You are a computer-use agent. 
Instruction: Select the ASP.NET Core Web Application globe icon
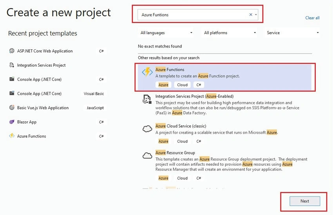click(12, 51)
